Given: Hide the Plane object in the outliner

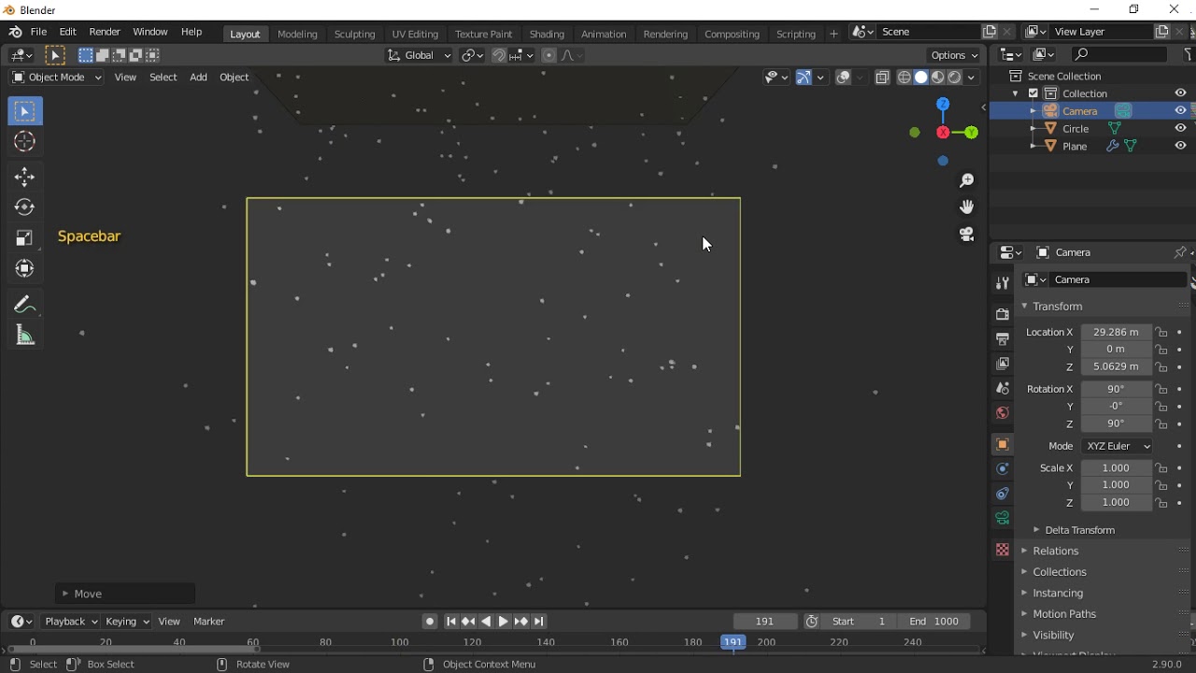Looking at the screenshot, I should click(x=1181, y=147).
